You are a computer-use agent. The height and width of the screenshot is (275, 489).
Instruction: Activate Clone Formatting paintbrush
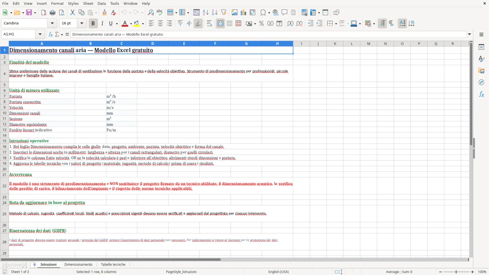tap(104, 13)
